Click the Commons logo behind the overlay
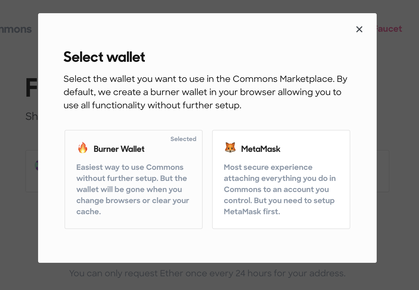The width and height of the screenshot is (419, 290). point(16,29)
